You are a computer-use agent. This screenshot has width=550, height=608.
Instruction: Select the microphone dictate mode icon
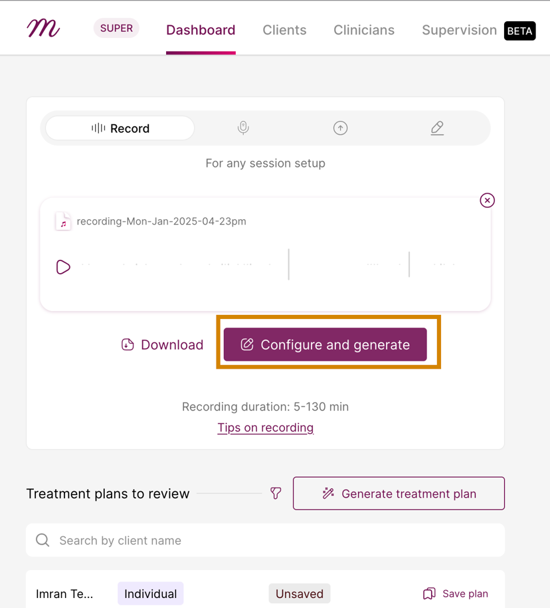[243, 128]
